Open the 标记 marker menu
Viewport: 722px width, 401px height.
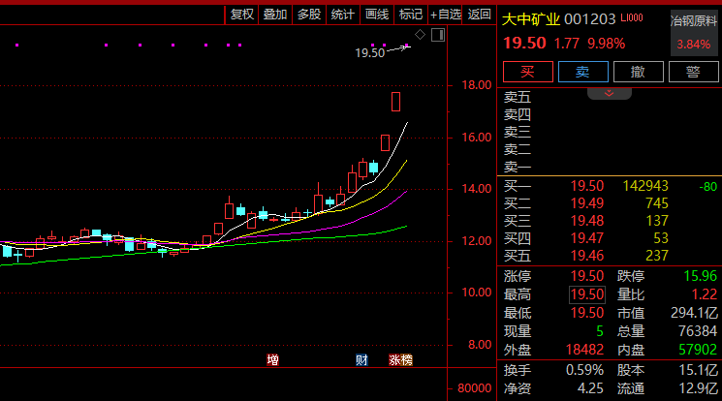coord(410,15)
